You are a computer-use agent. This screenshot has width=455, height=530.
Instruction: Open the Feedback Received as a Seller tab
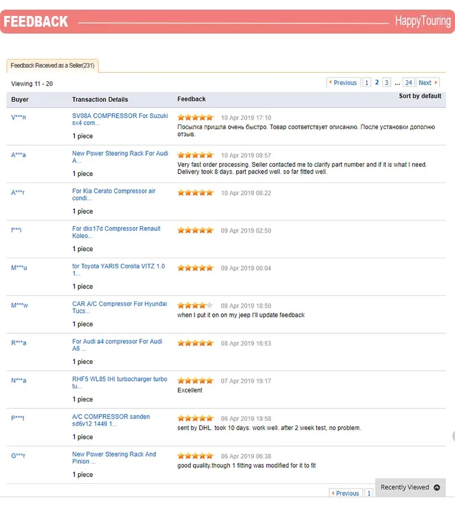click(52, 66)
